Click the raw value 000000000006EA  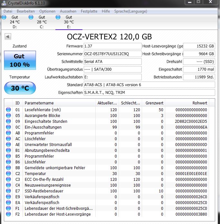[191, 127]
